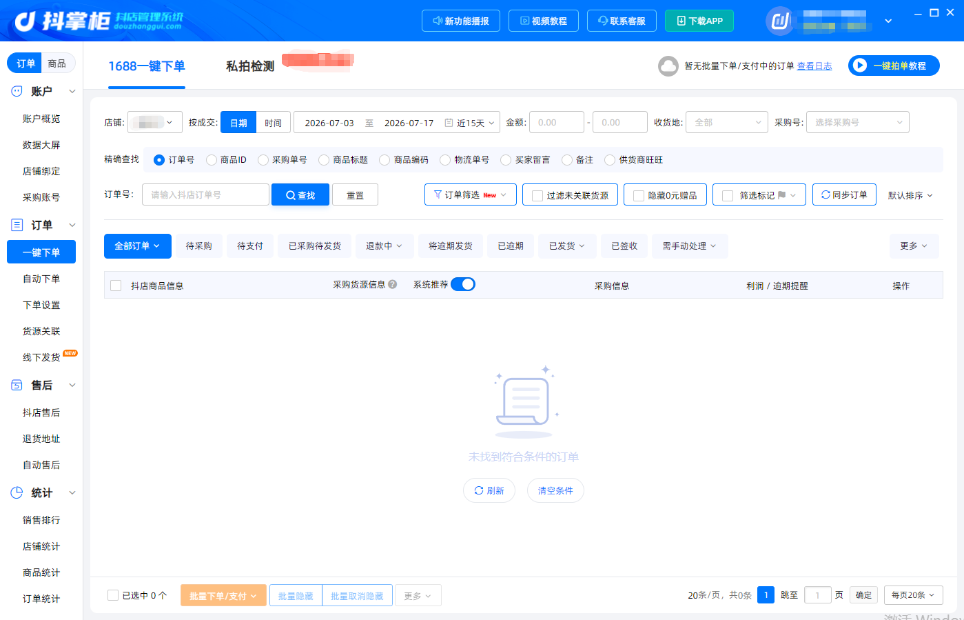Switch to the 商品 tab in sidebar
The height and width of the screenshot is (620, 964).
57,63
